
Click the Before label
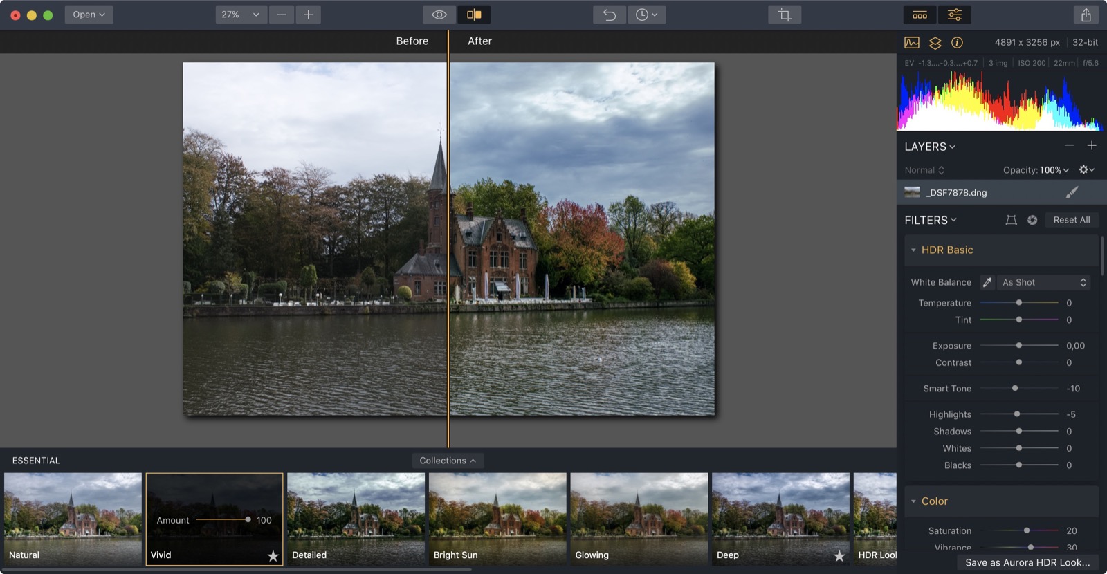(412, 41)
